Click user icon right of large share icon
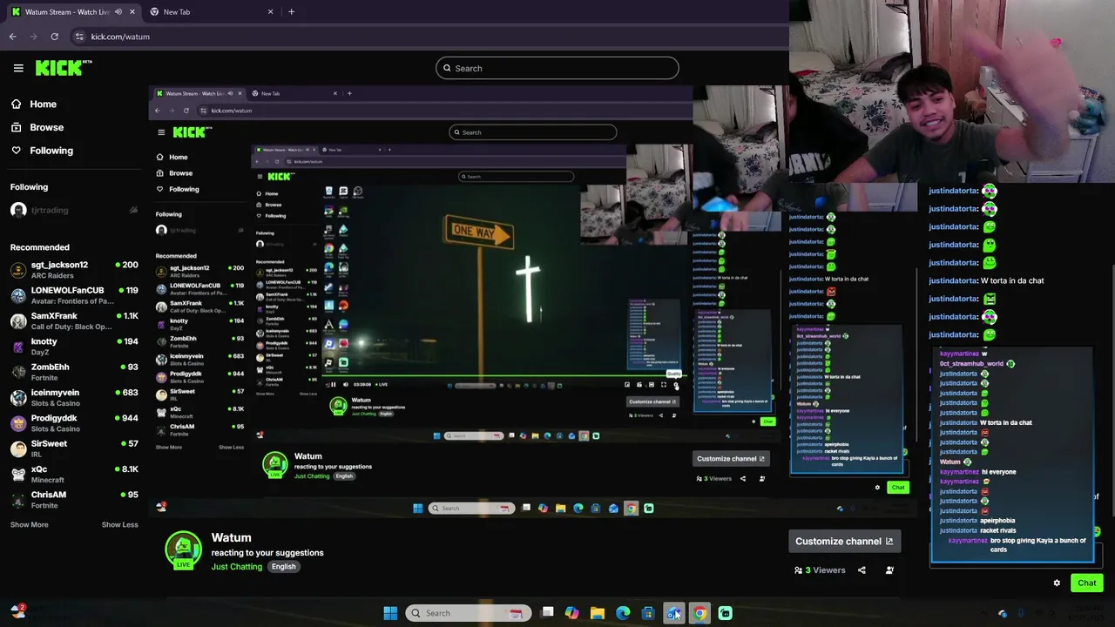 coord(889,570)
